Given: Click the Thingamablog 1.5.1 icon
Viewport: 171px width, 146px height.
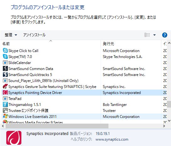Looking at the screenshot, I should point(5,104).
